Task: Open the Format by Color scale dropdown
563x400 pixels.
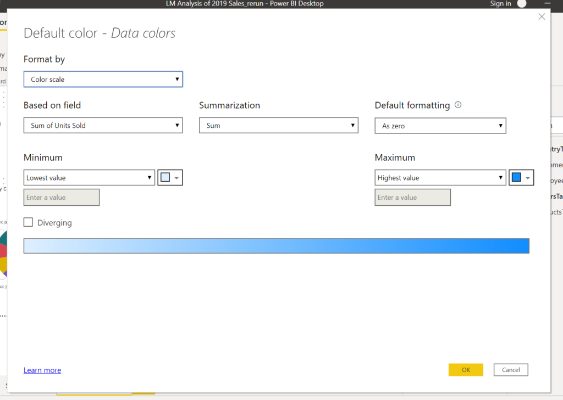Action: (103, 79)
